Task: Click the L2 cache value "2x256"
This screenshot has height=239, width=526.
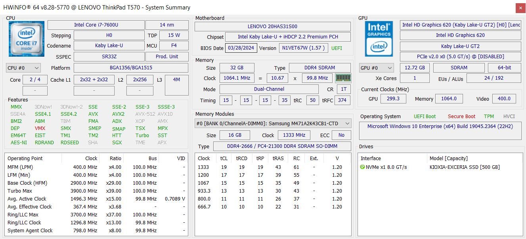Action: [140, 80]
